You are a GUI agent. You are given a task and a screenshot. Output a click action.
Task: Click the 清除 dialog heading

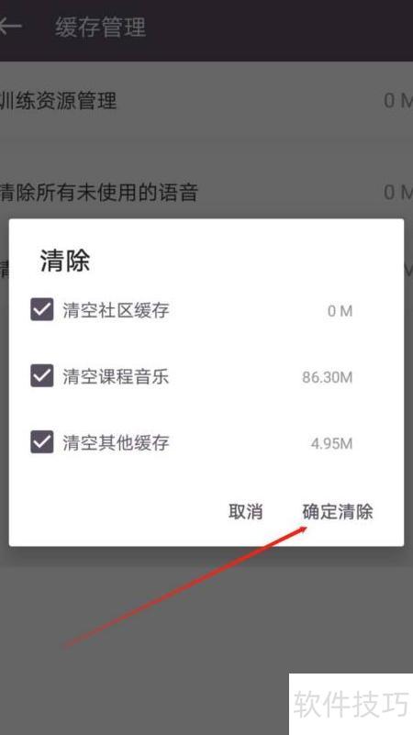click(64, 261)
